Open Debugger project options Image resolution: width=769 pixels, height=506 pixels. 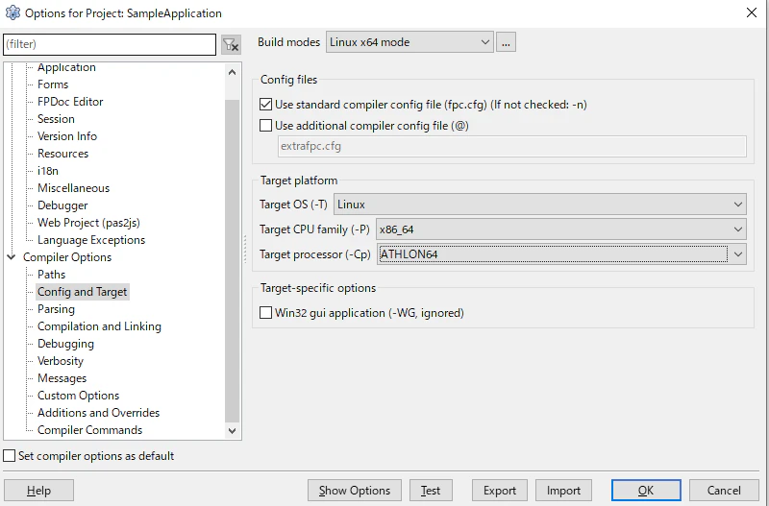pyautogui.click(x=62, y=205)
